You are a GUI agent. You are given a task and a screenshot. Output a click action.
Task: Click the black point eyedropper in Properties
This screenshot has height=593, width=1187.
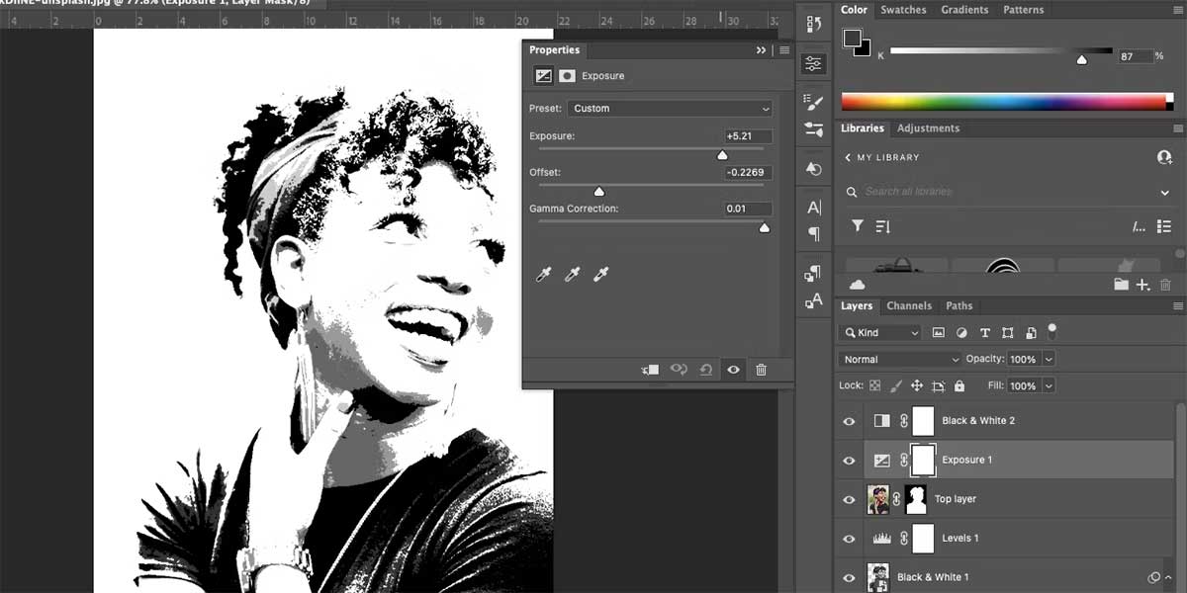click(542, 275)
